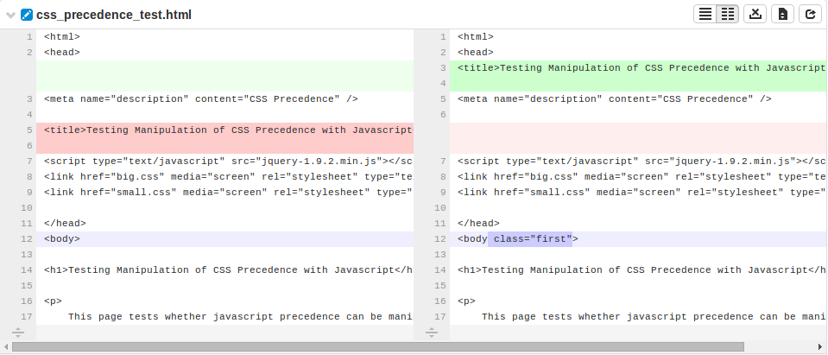
Task: Expand more context lines in right pane
Action: (432, 333)
